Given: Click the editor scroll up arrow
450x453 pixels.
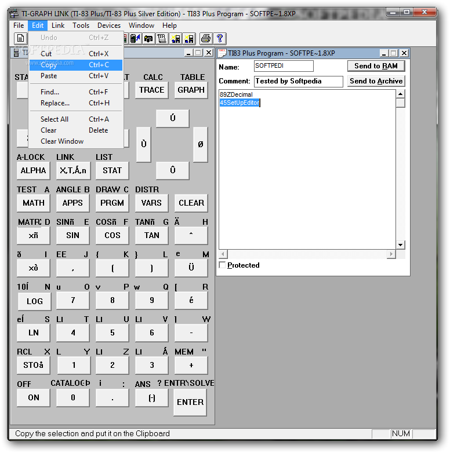Looking at the screenshot, I should [400, 94].
